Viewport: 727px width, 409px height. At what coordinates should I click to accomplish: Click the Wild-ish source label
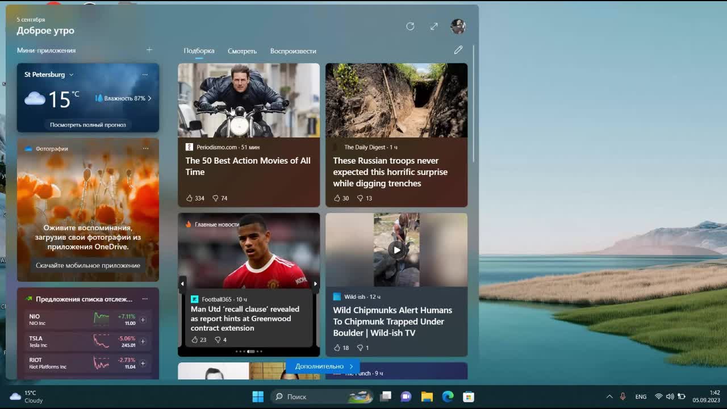354,297
